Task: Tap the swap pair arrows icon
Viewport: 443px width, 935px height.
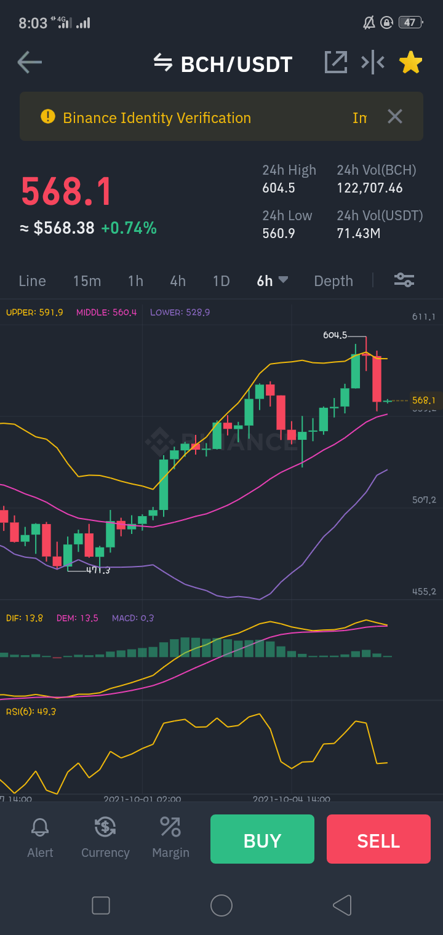Action: (x=163, y=62)
